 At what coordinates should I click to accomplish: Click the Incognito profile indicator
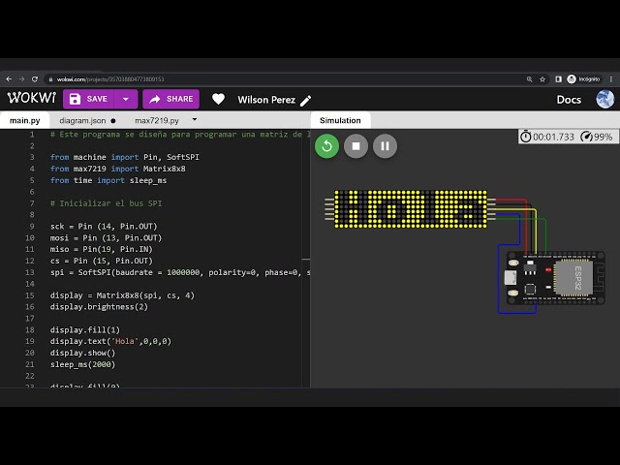point(583,79)
